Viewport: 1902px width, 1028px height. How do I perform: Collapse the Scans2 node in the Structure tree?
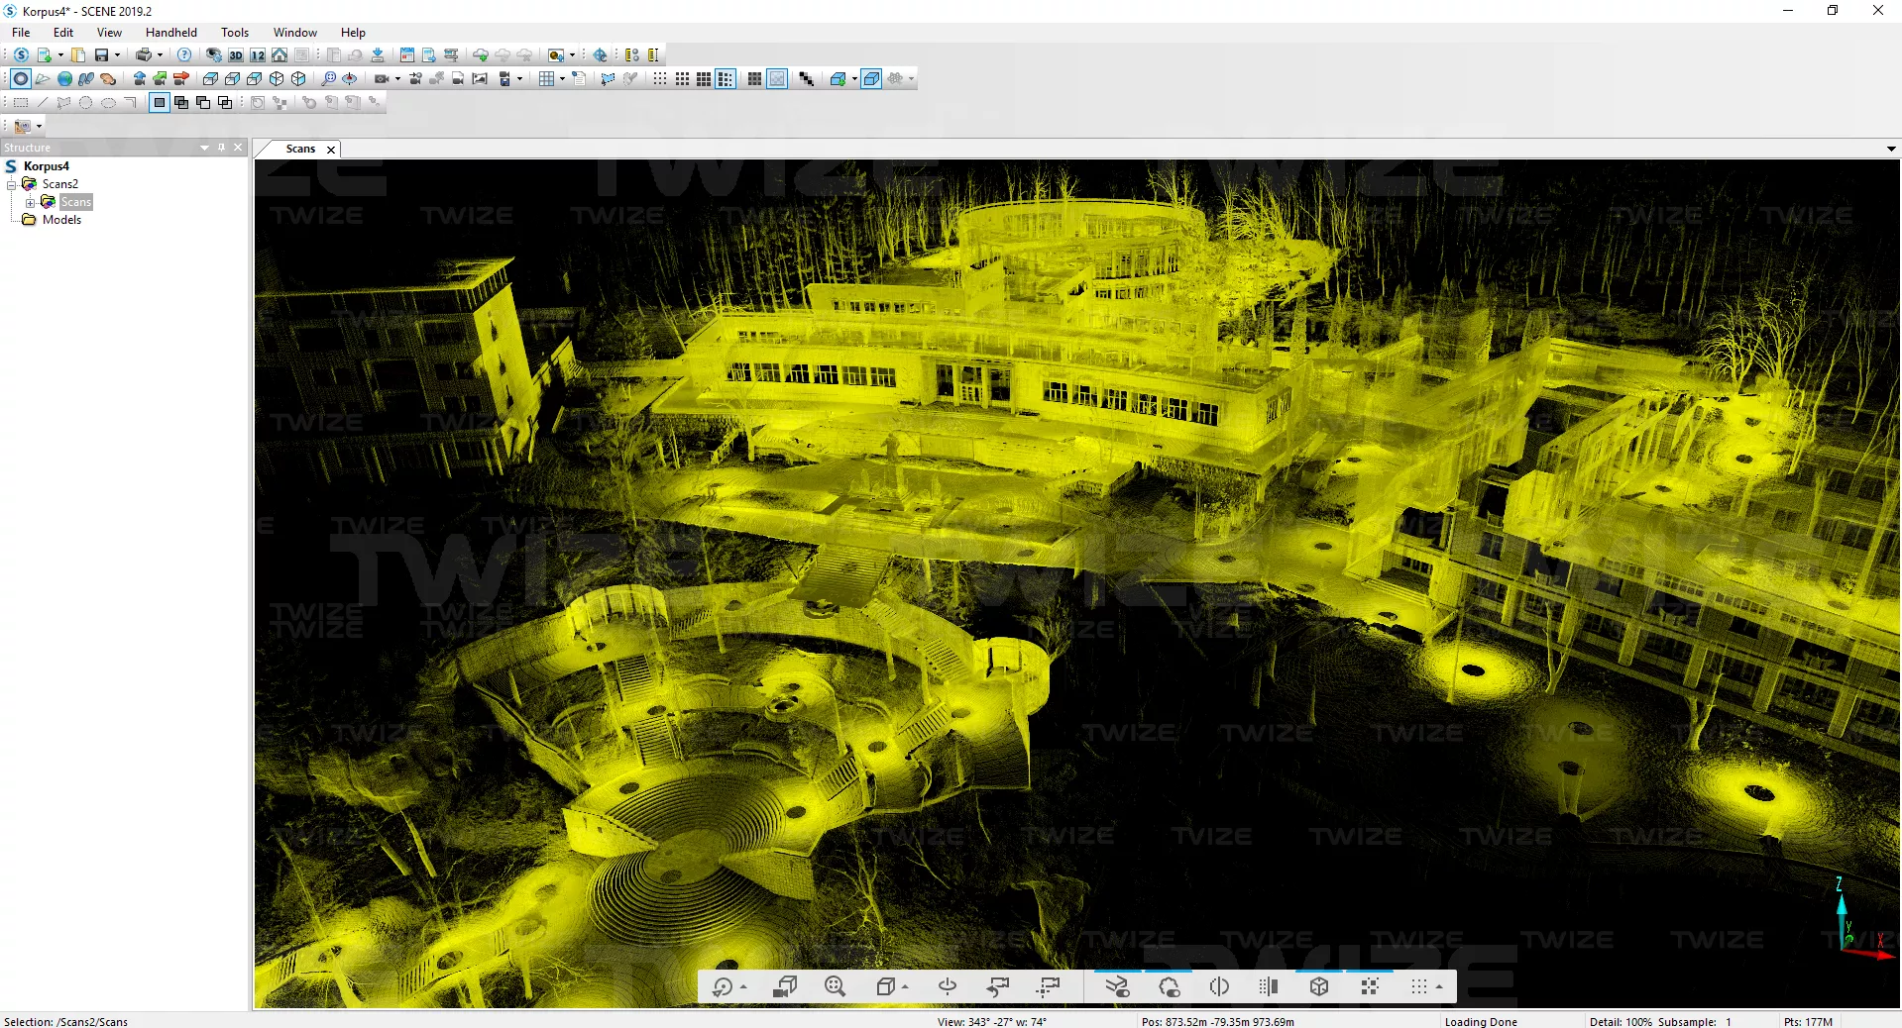coord(12,184)
